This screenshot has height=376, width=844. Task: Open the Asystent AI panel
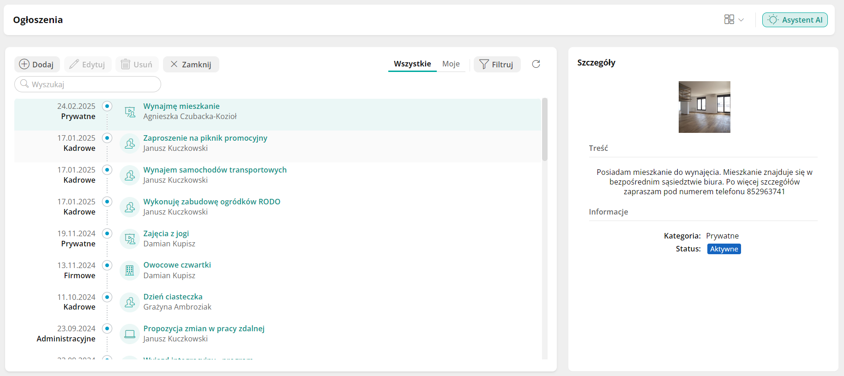point(795,20)
